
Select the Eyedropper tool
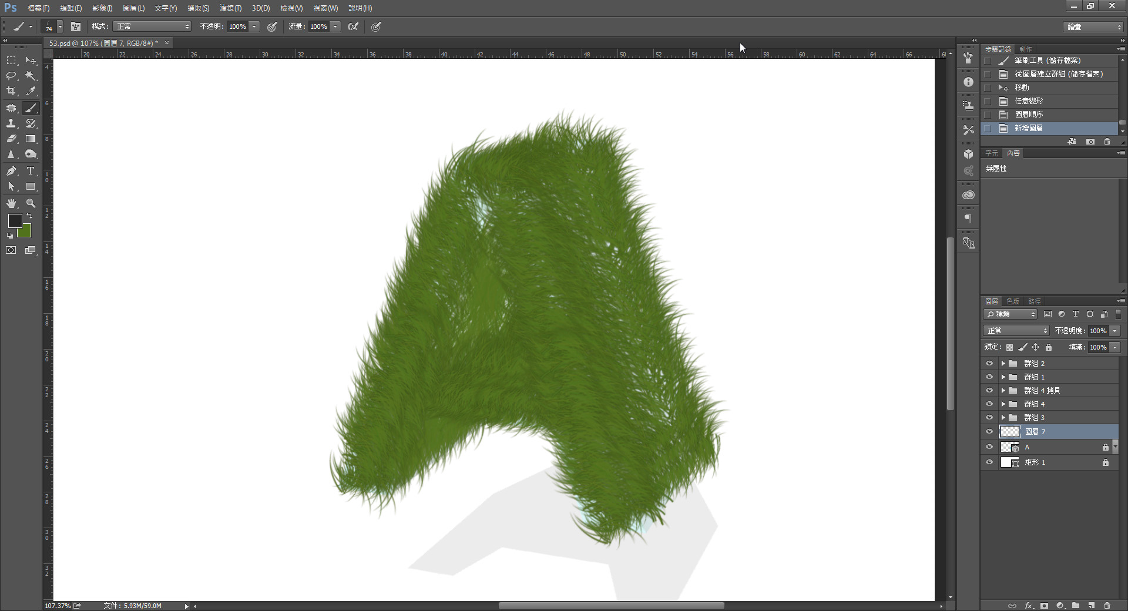point(31,91)
